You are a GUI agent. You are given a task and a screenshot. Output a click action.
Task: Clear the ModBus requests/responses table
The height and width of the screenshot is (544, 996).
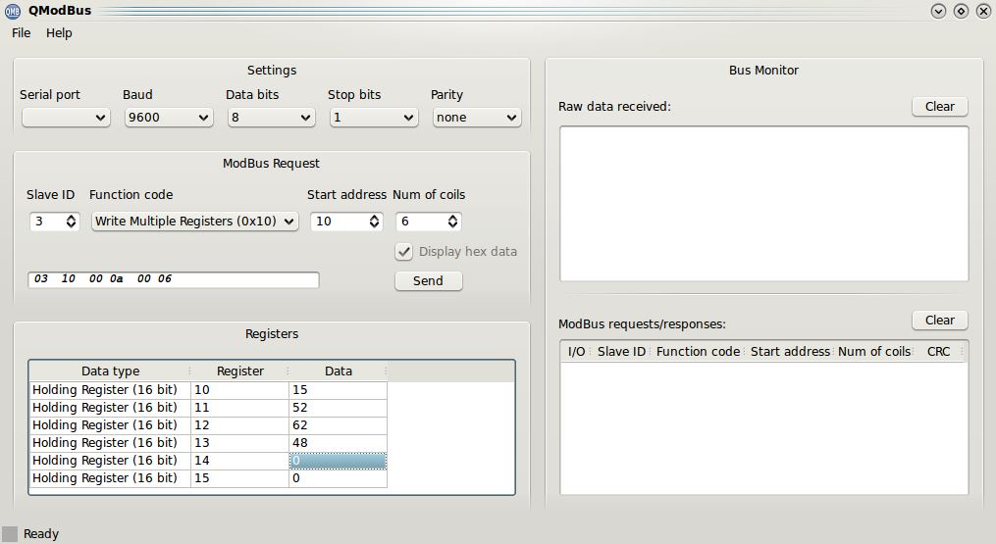[x=939, y=320]
